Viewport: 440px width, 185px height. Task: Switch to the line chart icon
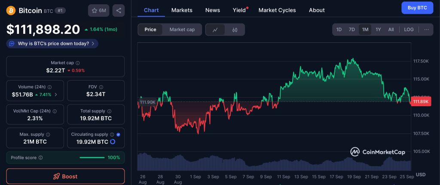(x=215, y=30)
